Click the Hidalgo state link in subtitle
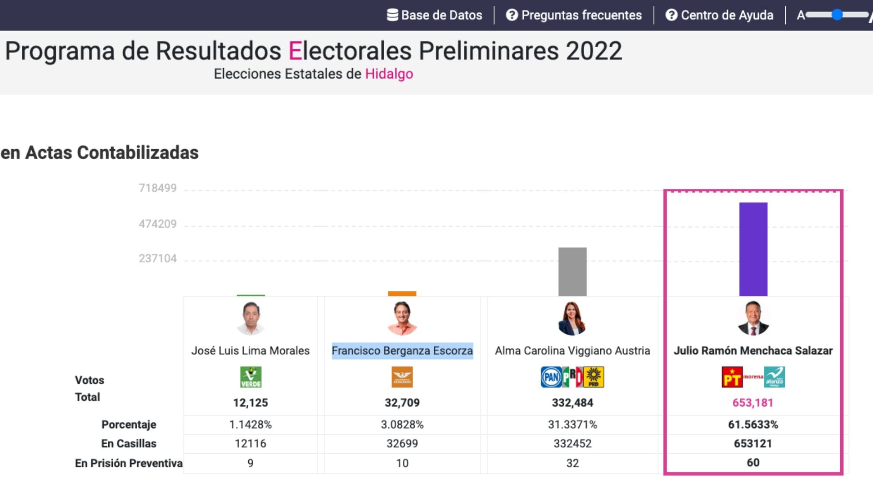The image size is (873, 491). point(389,74)
